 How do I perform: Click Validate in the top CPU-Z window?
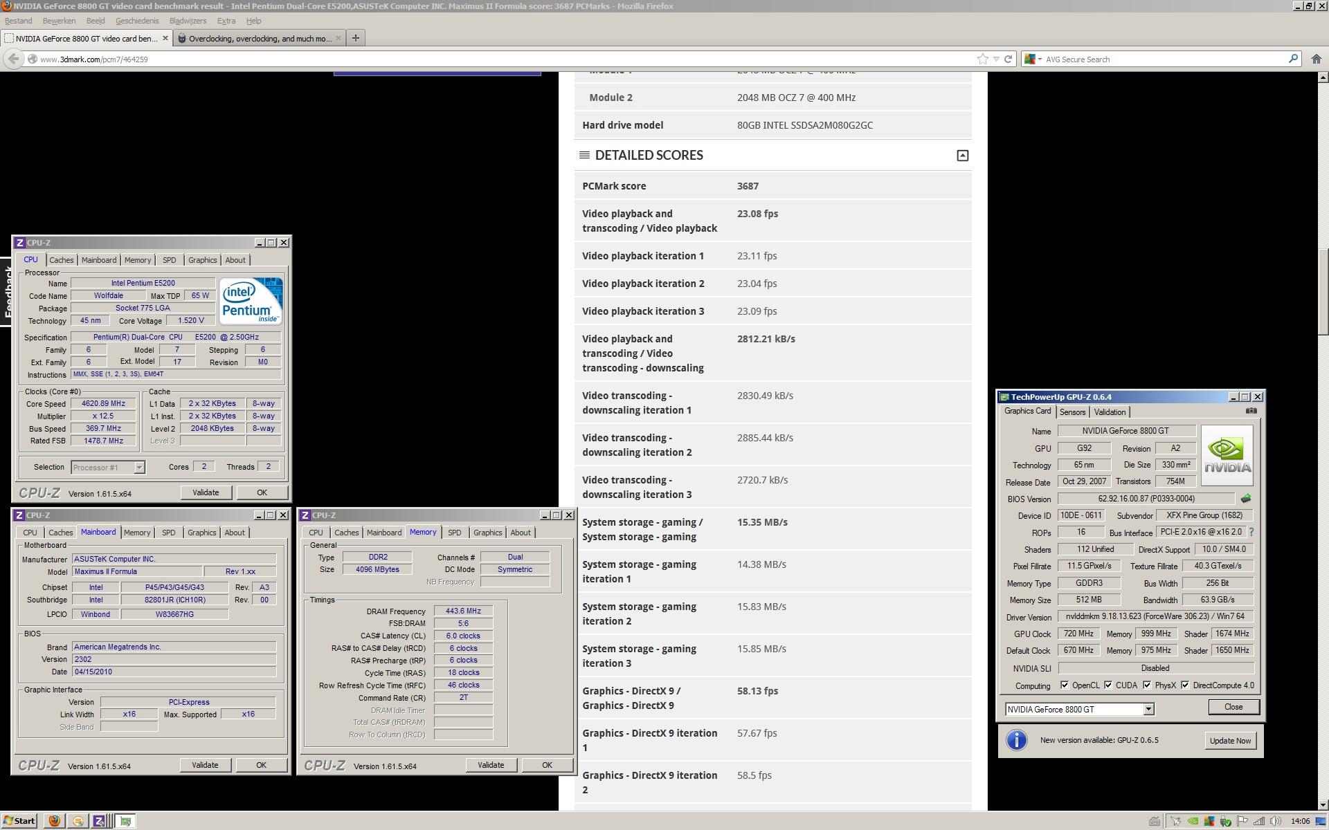click(x=206, y=492)
